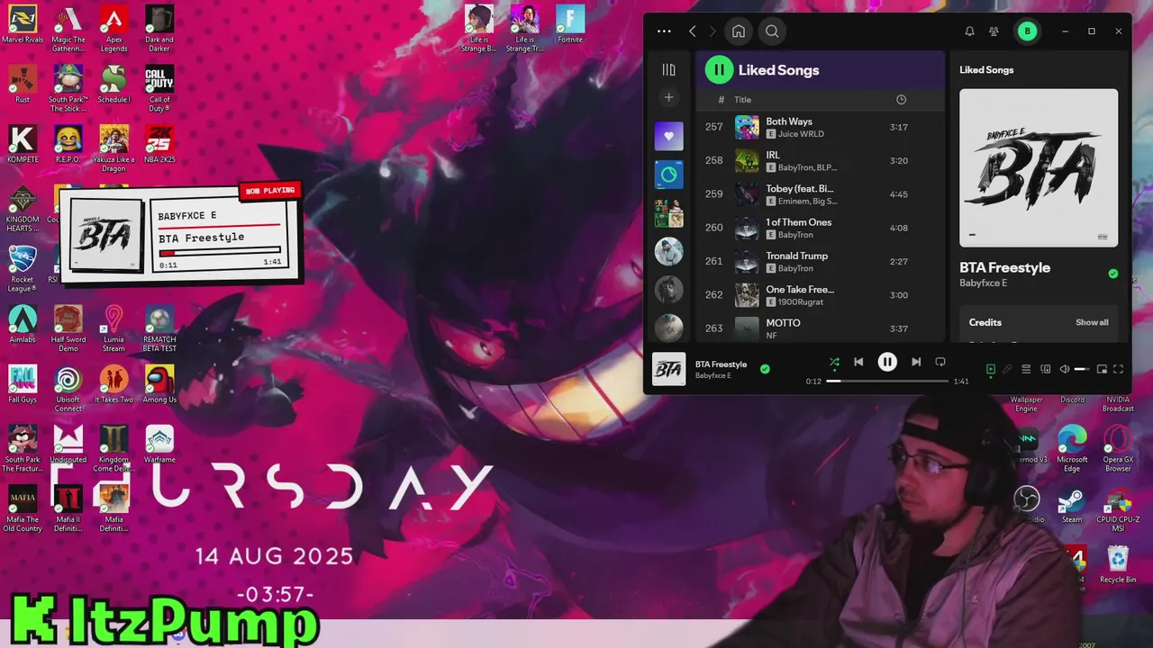Screen dimensions: 1153x648
Task: Seek within the song progress bar
Action: click(887, 382)
